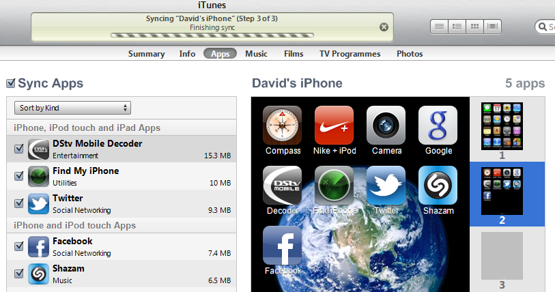Select home screen page 1 thumbnail

coord(502,126)
